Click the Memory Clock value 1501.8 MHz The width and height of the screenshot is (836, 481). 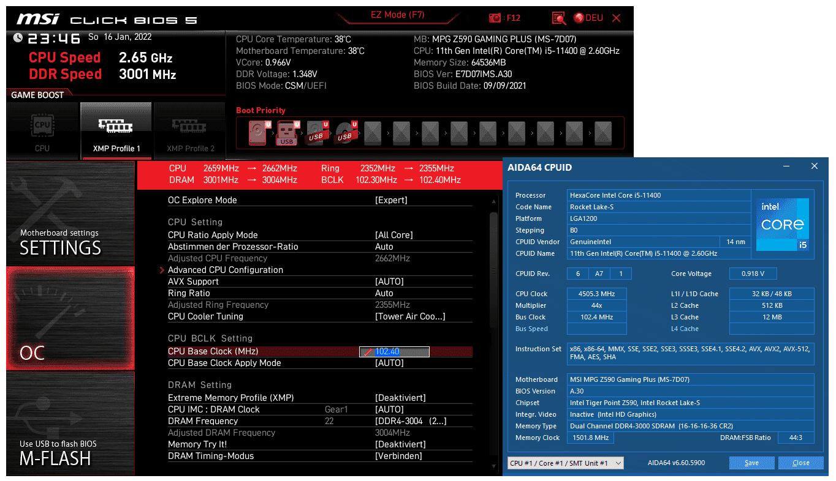pyautogui.click(x=590, y=438)
